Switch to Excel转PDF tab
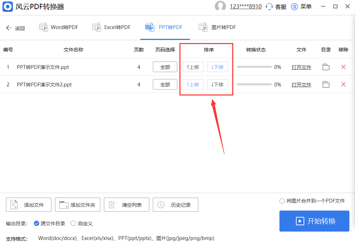This screenshot has height=248, width=355. click(112, 27)
